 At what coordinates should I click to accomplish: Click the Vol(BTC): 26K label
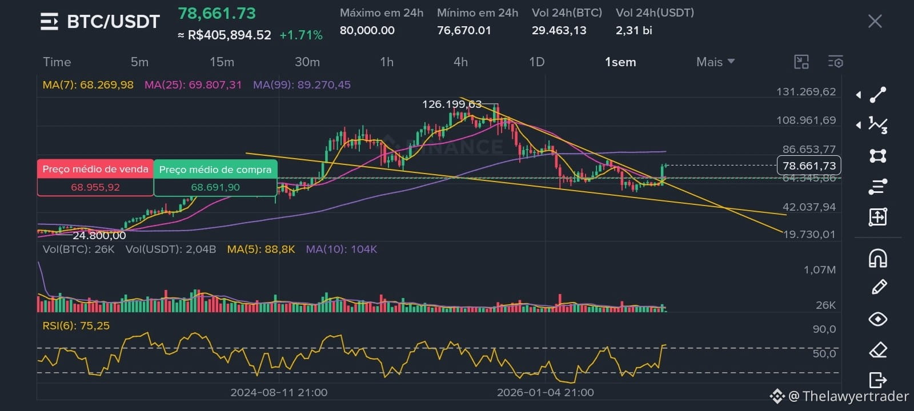78,249
